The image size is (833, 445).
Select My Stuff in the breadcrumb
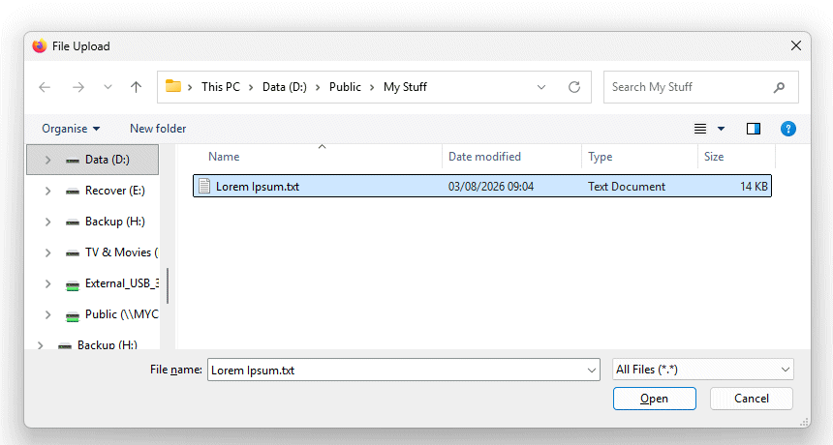pyautogui.click(x=405, y=87)
